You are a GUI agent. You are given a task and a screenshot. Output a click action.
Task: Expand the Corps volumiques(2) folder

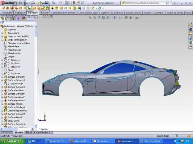(x=2, y=40)
